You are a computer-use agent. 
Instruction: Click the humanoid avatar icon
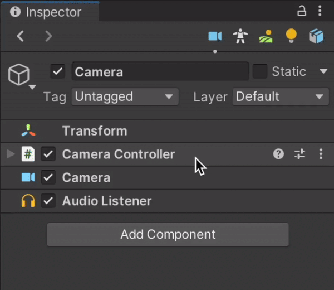click(240, 37)
